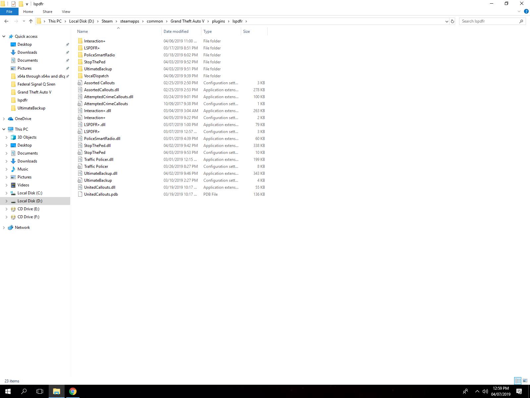Select the Interaction+ folder icon
The width and height of the screenshot is (530, 398).
(x=80, y=41)
